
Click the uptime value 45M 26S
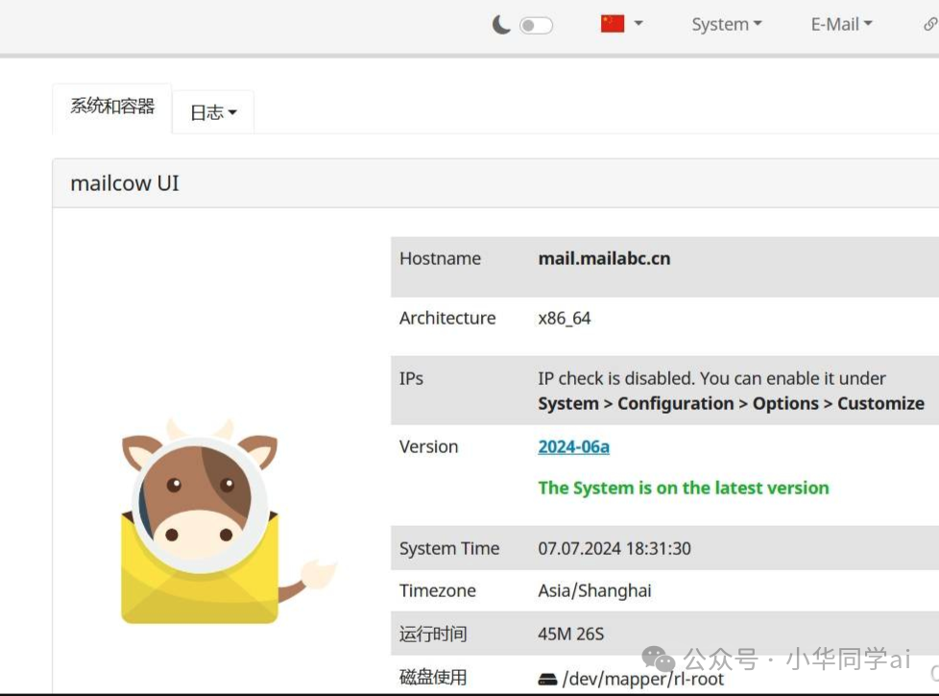[x=570, y=634]
